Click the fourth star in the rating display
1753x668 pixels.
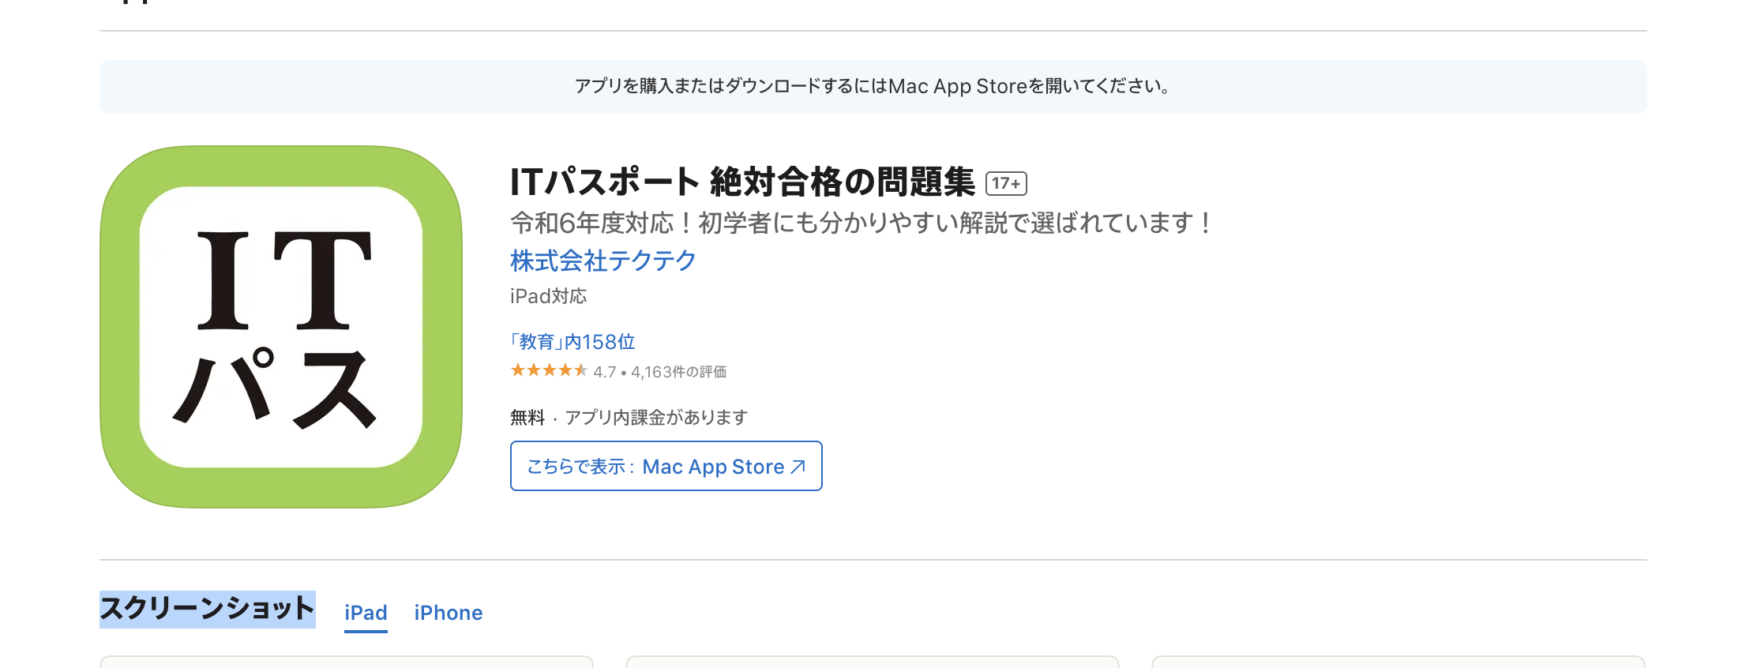click(565, 370)
